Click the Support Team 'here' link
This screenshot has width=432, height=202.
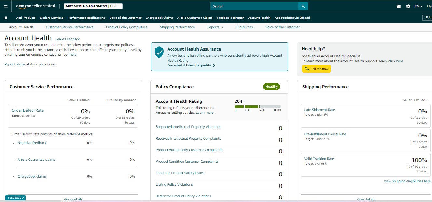(x=399, y=61)
